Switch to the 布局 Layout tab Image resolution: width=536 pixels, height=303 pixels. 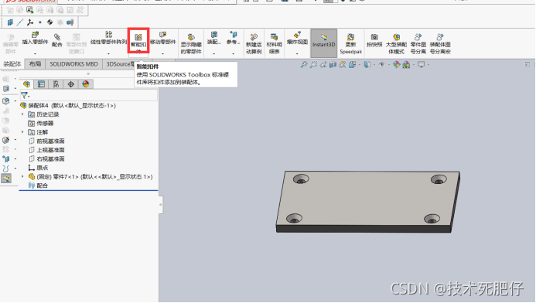(x=35, y=64)
